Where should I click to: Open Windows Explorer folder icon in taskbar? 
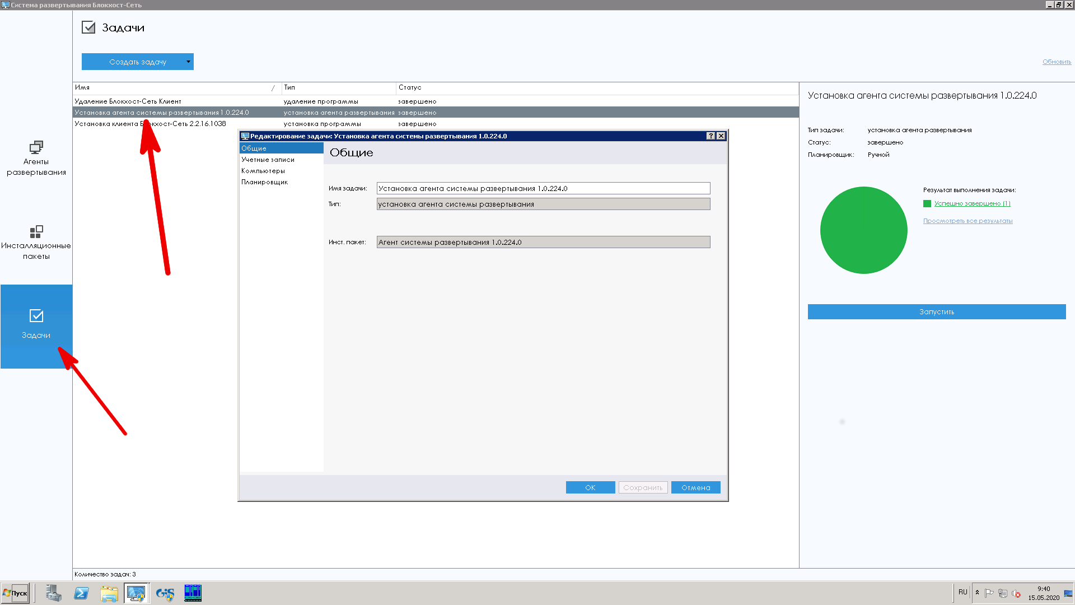pyautogui.click(x=109, y=593)
